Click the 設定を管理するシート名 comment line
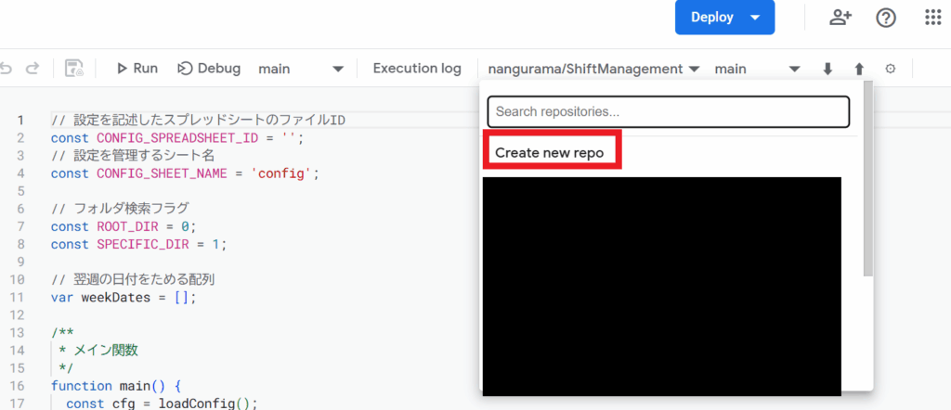 (x=132, y=156)
